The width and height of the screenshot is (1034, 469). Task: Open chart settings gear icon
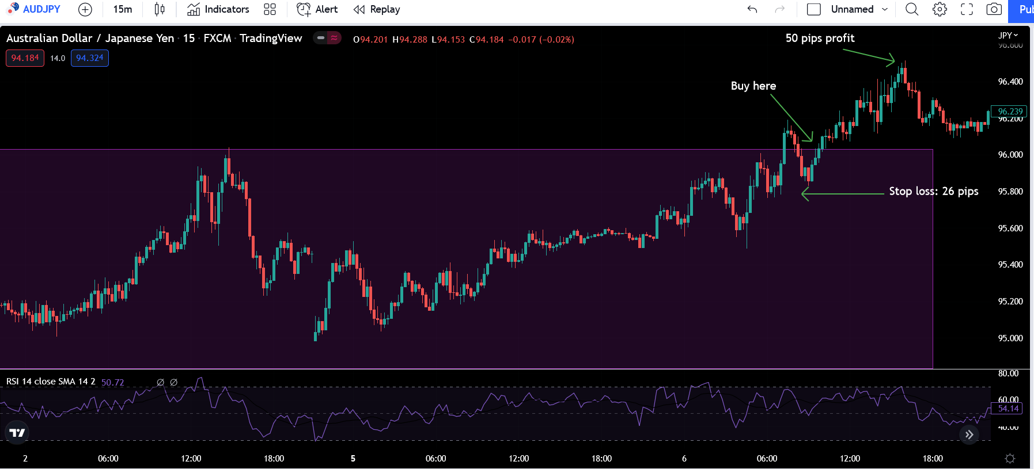[x=940, y=9]
